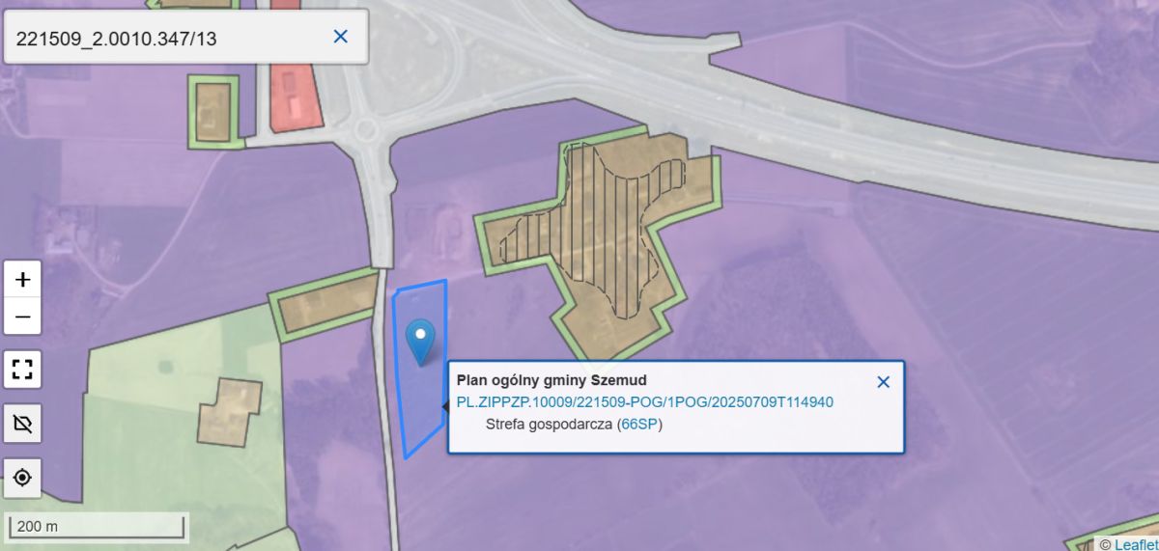The image size is (1159, 551).
Task: Open the PL.ZIPPZP plan identifier link
Action: click(x=645, y=402)
